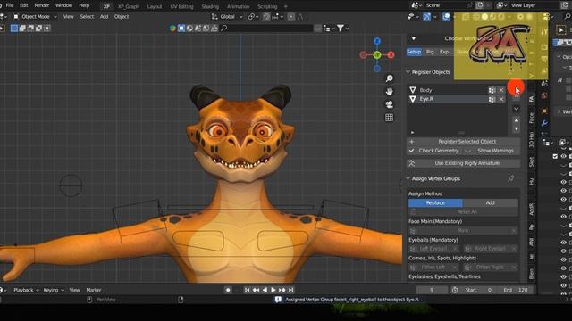Screen dimensions: 572x321
Task: Switch to the Animation workspace tab
Action: 239,6
